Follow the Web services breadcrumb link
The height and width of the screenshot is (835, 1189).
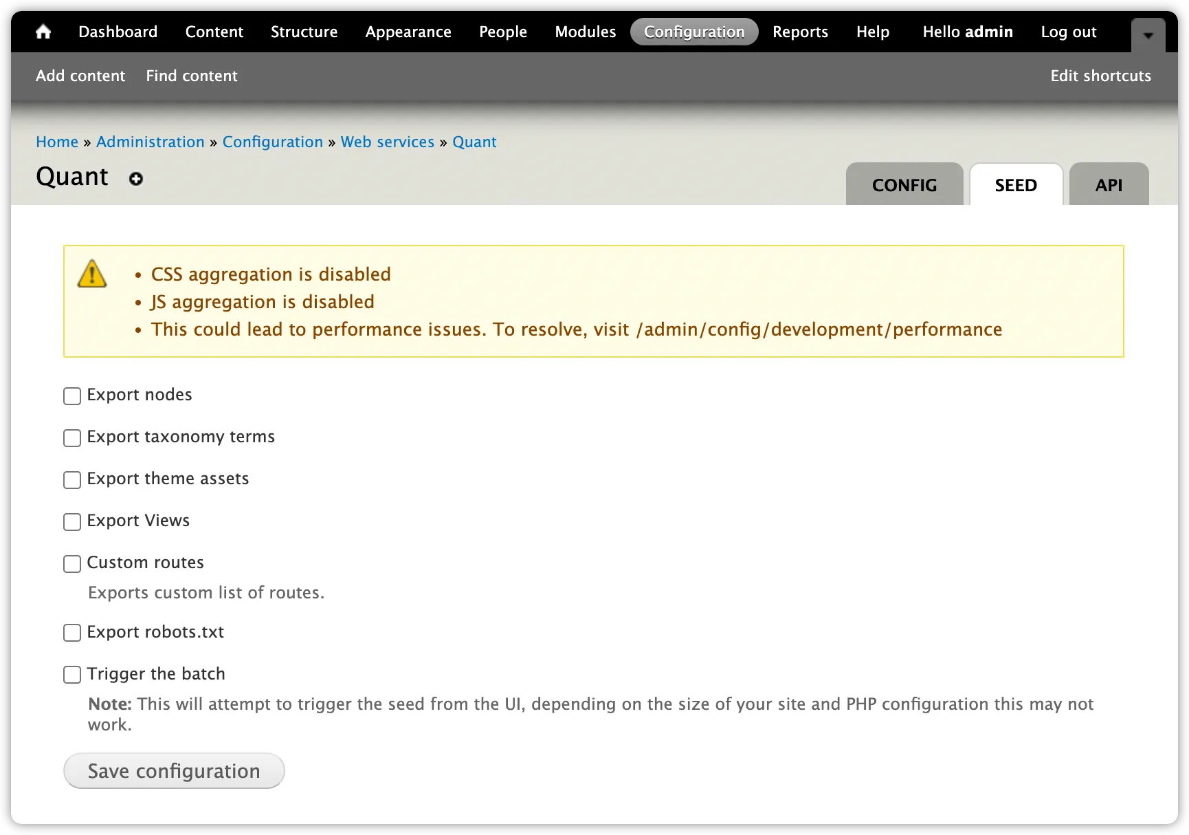(x=387, y=142)
